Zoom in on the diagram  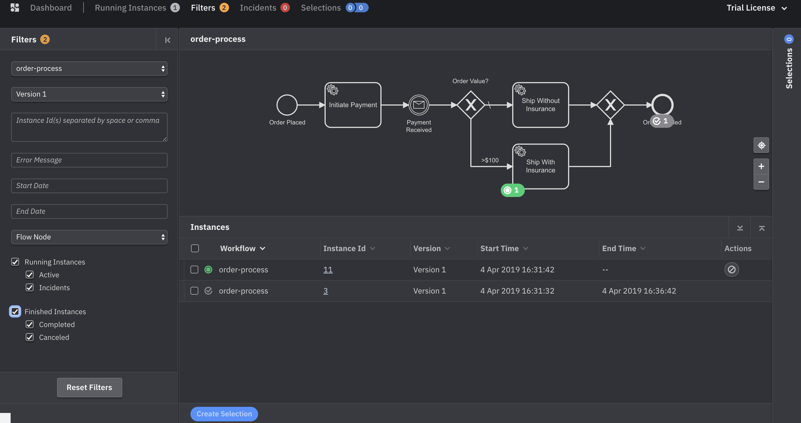(761, 166)
